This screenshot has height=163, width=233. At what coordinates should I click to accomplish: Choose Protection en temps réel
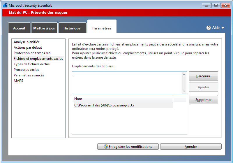[32, 53]
